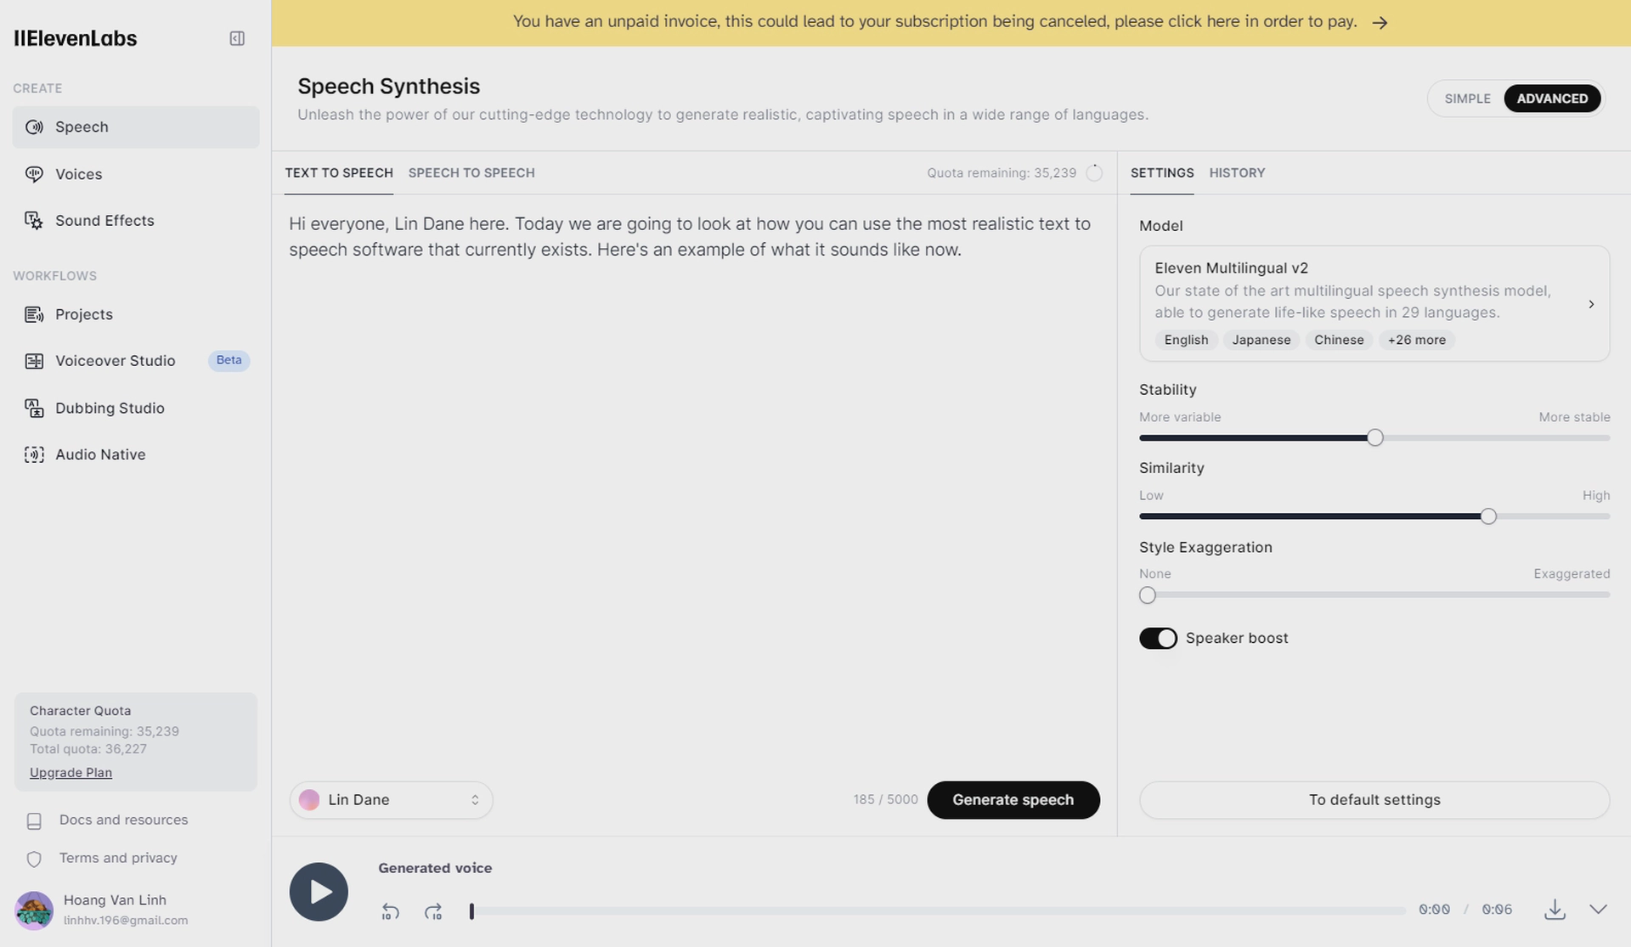Open the HISTORY tab
This screenshot has width=1631, height=947.
pyautogui.click(x=1237, y=173)
